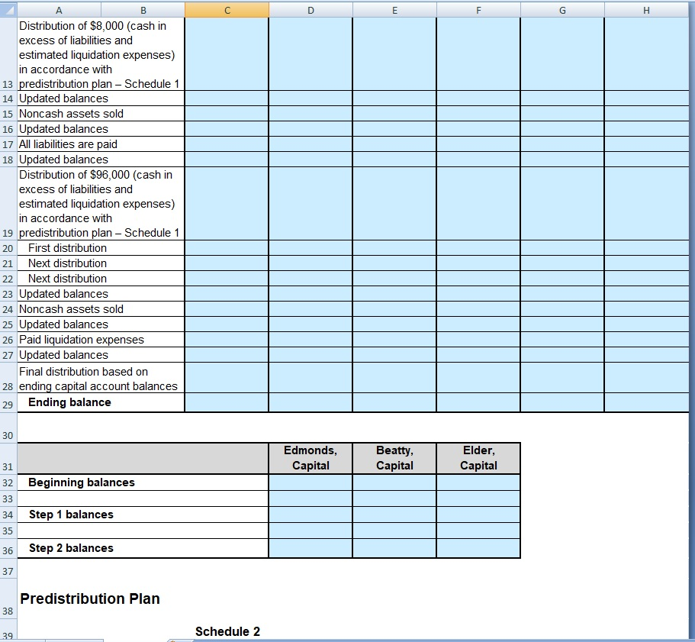Select column H header
Screen dimensions: 695x642
[646, 10]
